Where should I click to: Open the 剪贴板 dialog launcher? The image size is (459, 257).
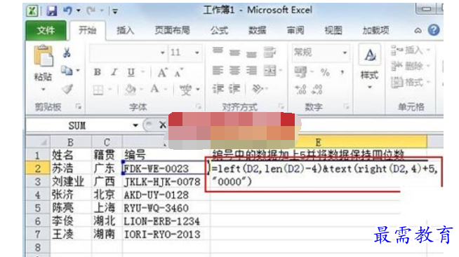pyautogui.click(x=79, y=106)
